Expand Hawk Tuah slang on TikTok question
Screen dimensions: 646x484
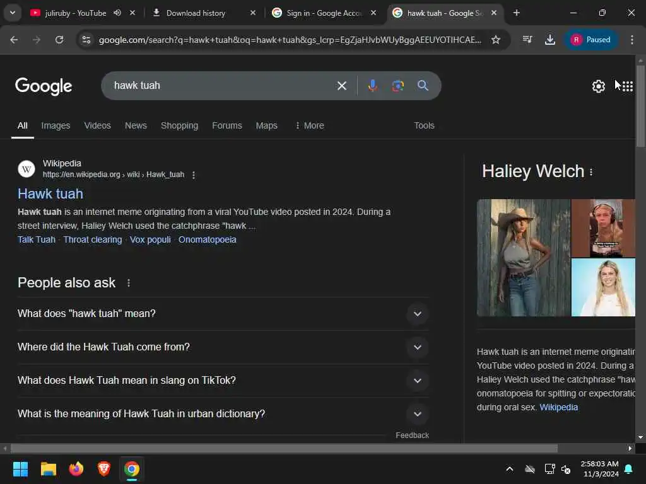tap(223, 380)
